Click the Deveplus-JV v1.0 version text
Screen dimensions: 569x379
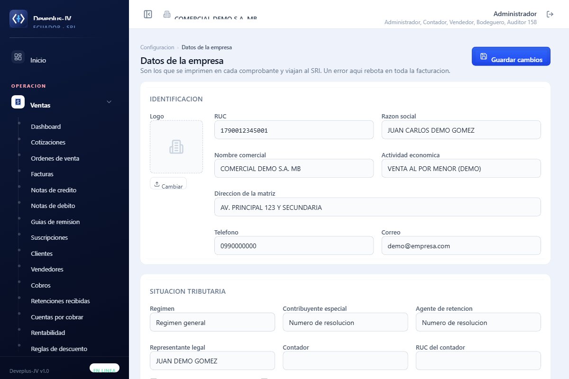coord(29,371)
